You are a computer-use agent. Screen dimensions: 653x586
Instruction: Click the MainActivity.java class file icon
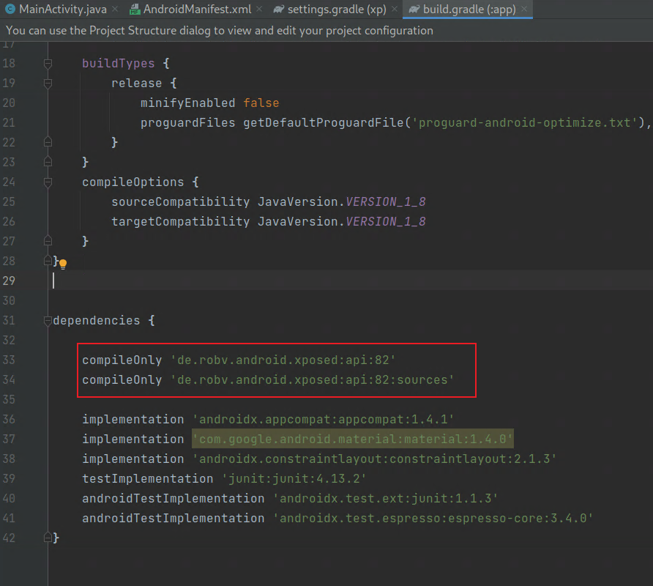[10, 10]
